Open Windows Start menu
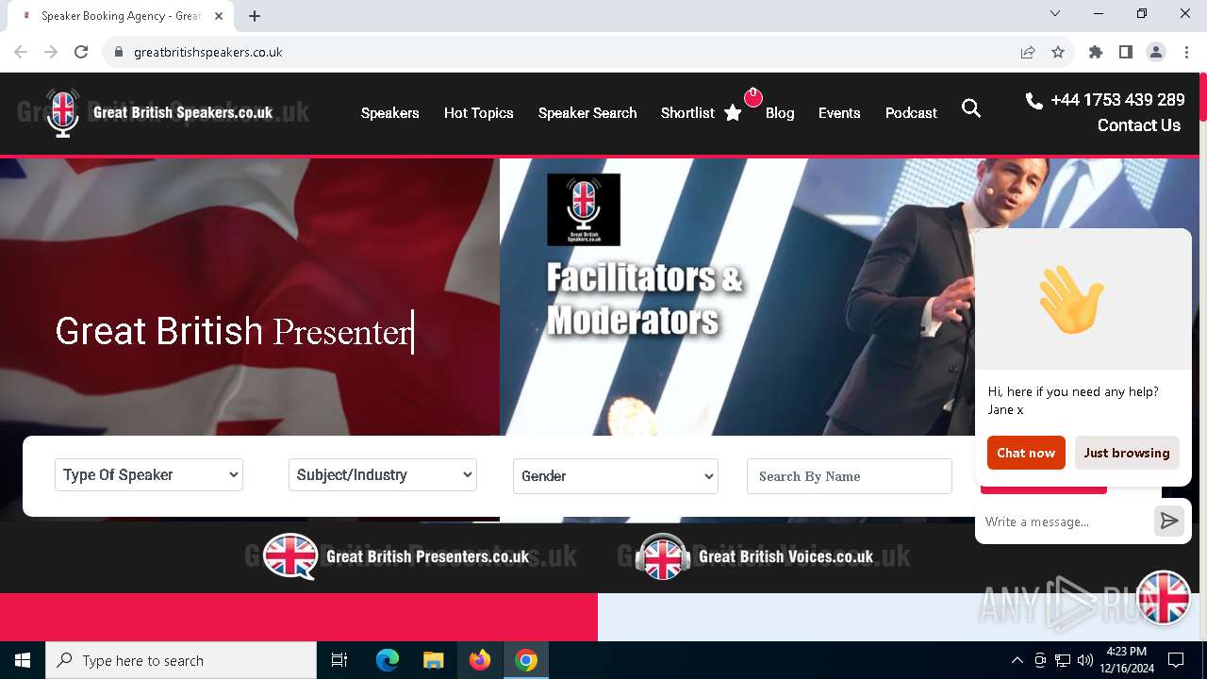This screenshot has height=679, width=1207. (23, 660)
